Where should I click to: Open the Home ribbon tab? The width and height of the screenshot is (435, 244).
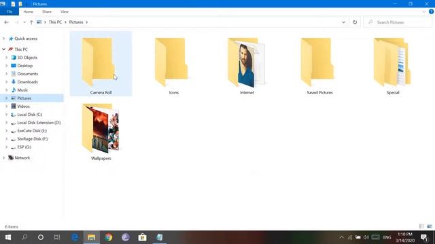click(29, 12)
